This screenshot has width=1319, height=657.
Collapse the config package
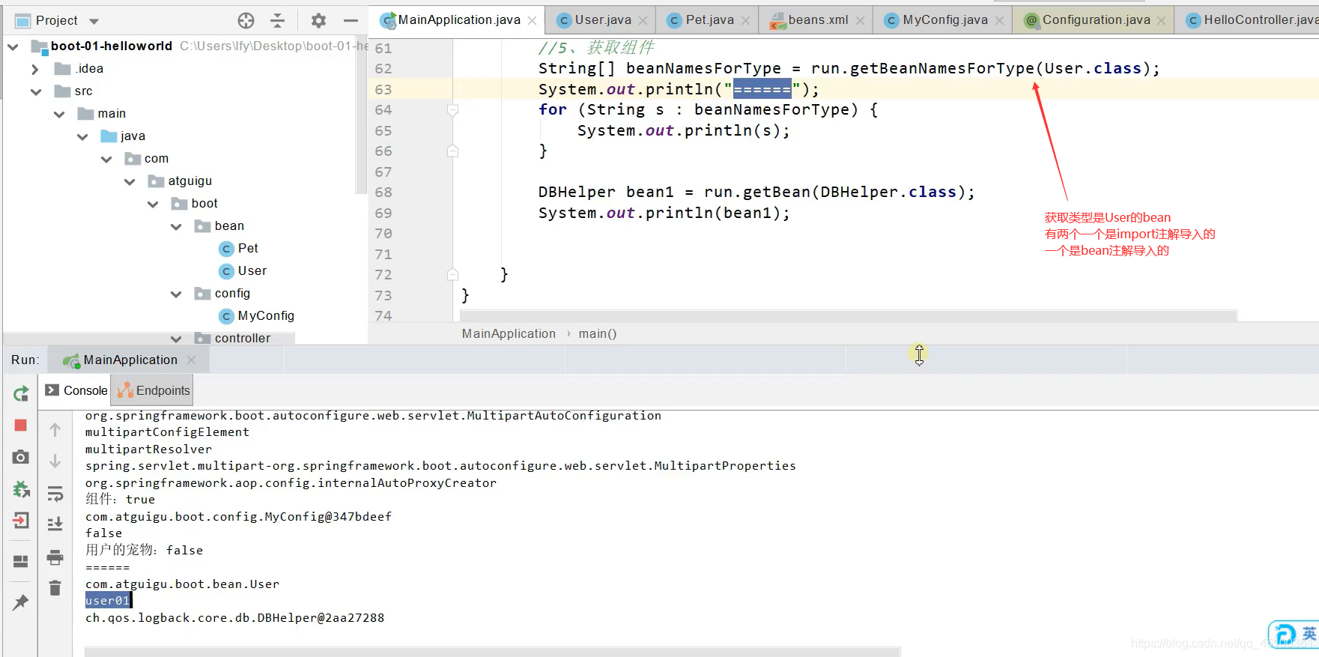coord(176,294)
